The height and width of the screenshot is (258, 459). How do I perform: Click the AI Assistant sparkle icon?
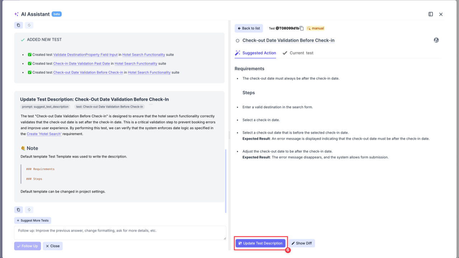pyautogui.click(x=16, y=14)
